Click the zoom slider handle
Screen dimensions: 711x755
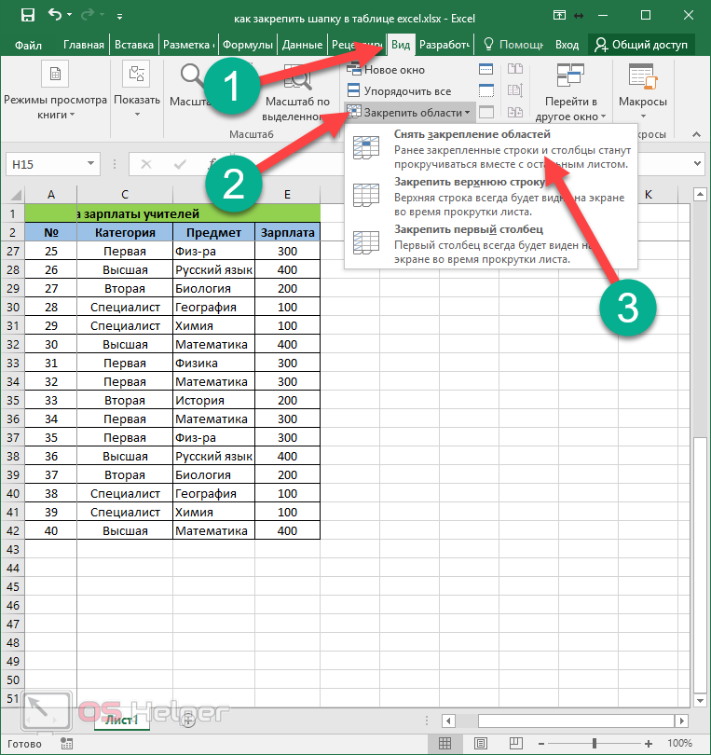coord(595,744)
